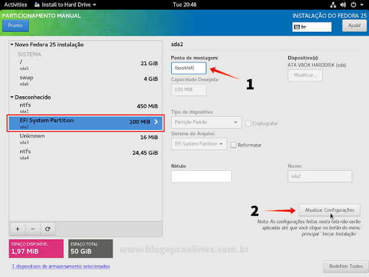This screenshot has height=277, width=369.
Task: Open the Sistema do Arquivo dropdown
Action: 199,144
